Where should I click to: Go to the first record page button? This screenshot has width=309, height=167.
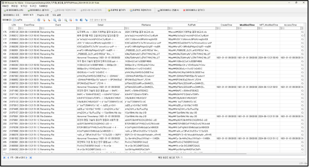(x=4, y=158)
